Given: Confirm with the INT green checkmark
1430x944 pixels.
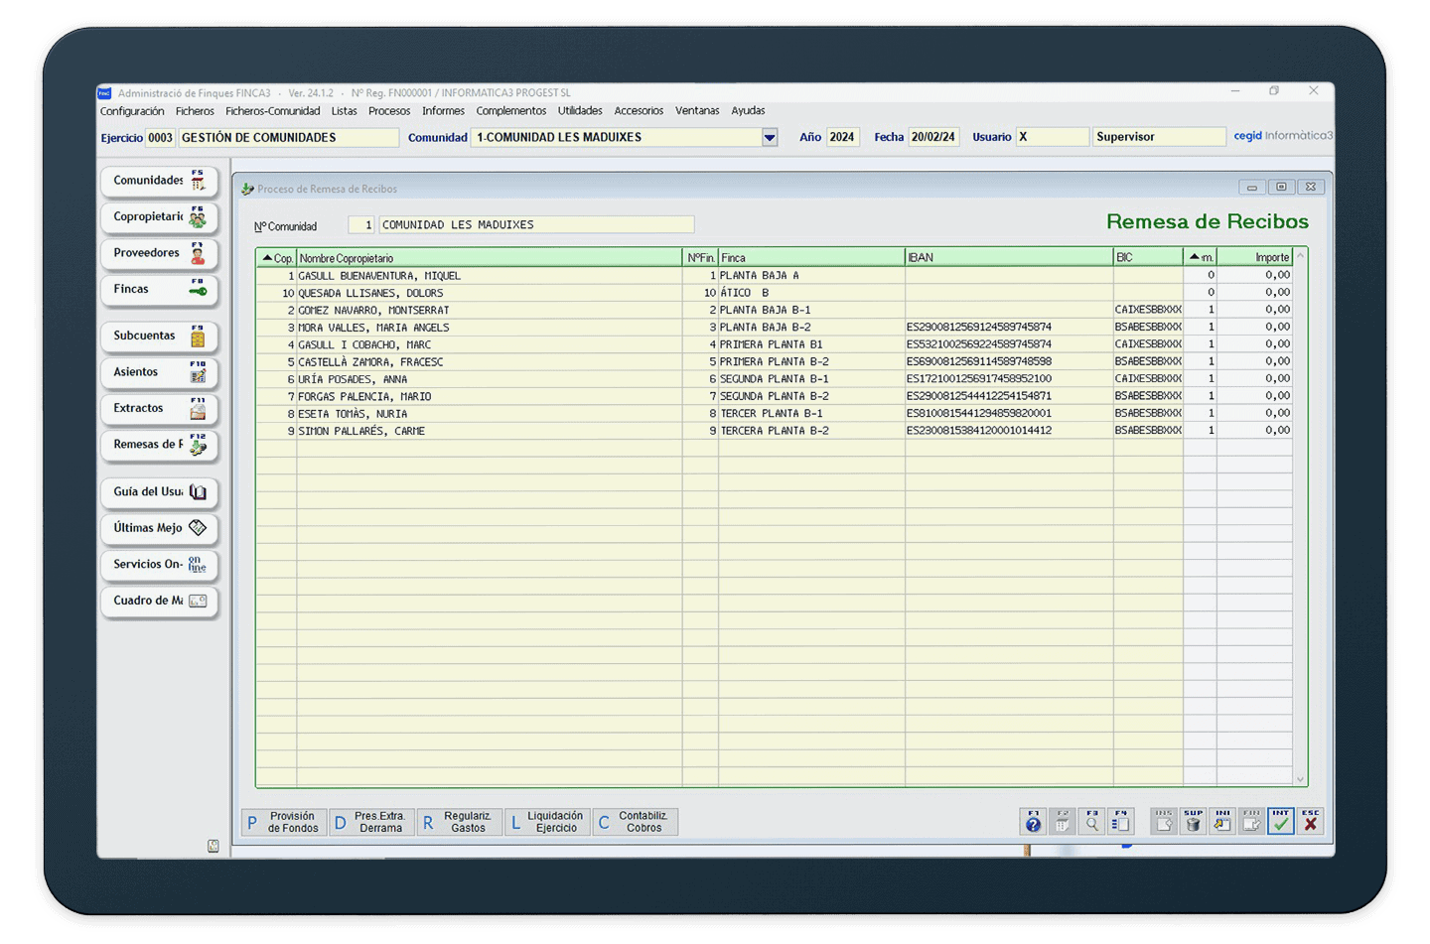Looking at the screenshot, I should tap(1281, 821).
